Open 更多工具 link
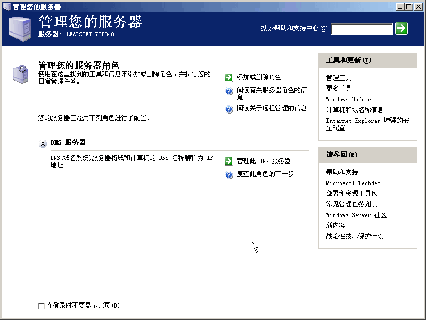The height and width of the screenshot is (320, 426). [x=339, y=89]
